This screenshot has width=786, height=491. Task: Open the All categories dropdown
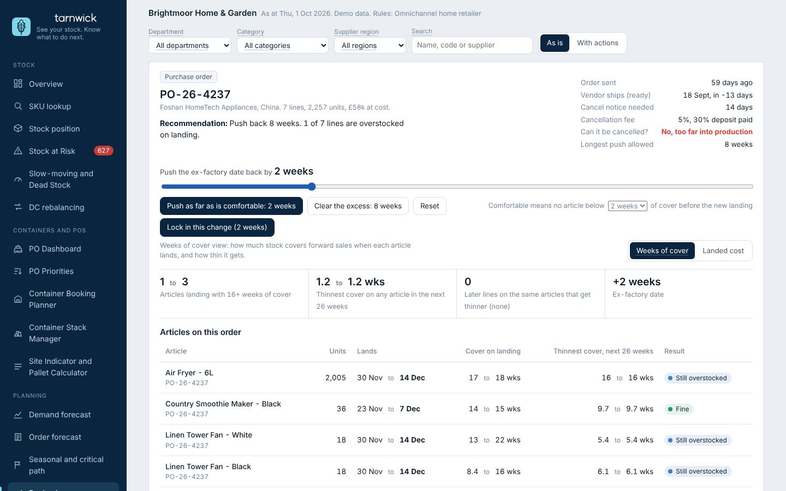tap(283, 45)
